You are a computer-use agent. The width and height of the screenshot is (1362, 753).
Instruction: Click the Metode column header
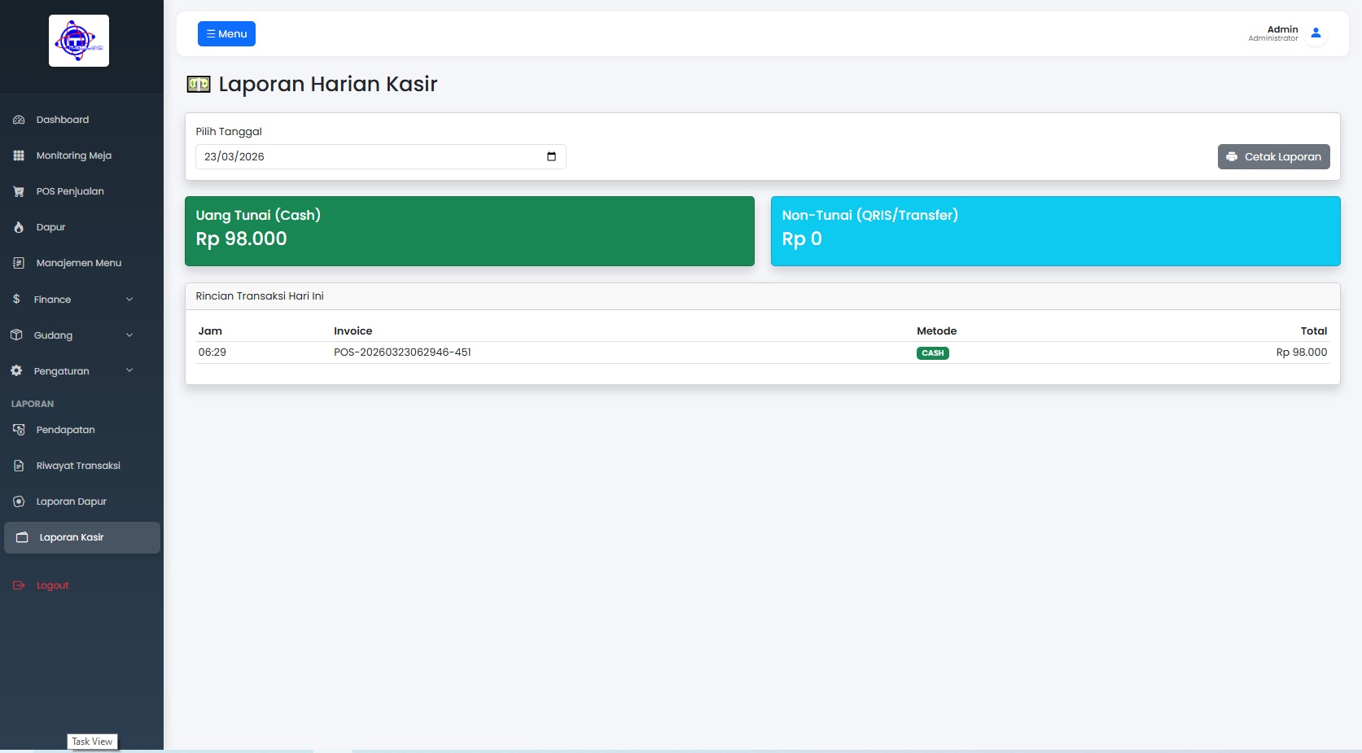tap(937, 331)
